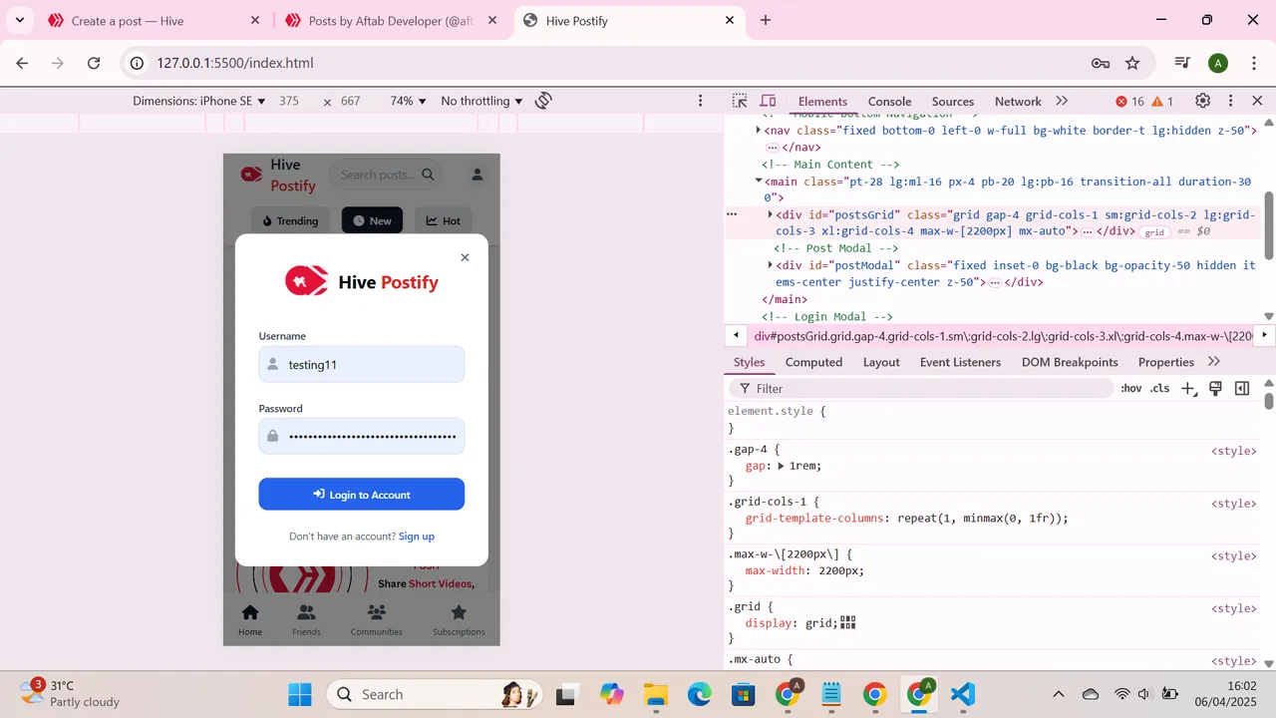
Task: Open device toolbar more options menu
Action: [701, 101]
